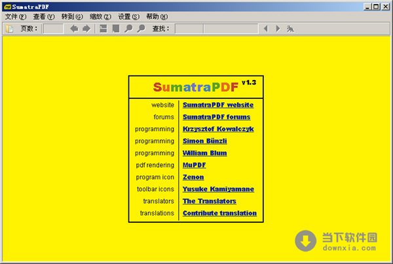Image resolution: width=393 pixels, height=264 pixels.
Task: Open the MuPDF link
Action: coord(193,165)
